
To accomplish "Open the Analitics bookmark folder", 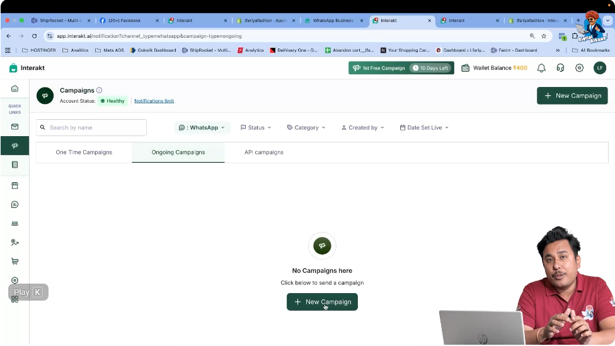I will click(x=76, y=50).
